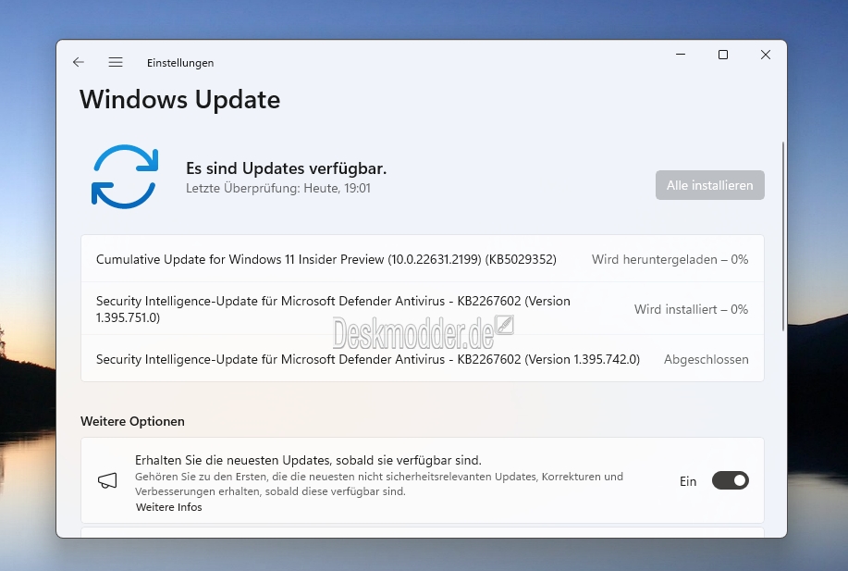The width and height of the screenshot is (848, 571).
Task: Go back using the arrow icon
Action: (79, 62)
